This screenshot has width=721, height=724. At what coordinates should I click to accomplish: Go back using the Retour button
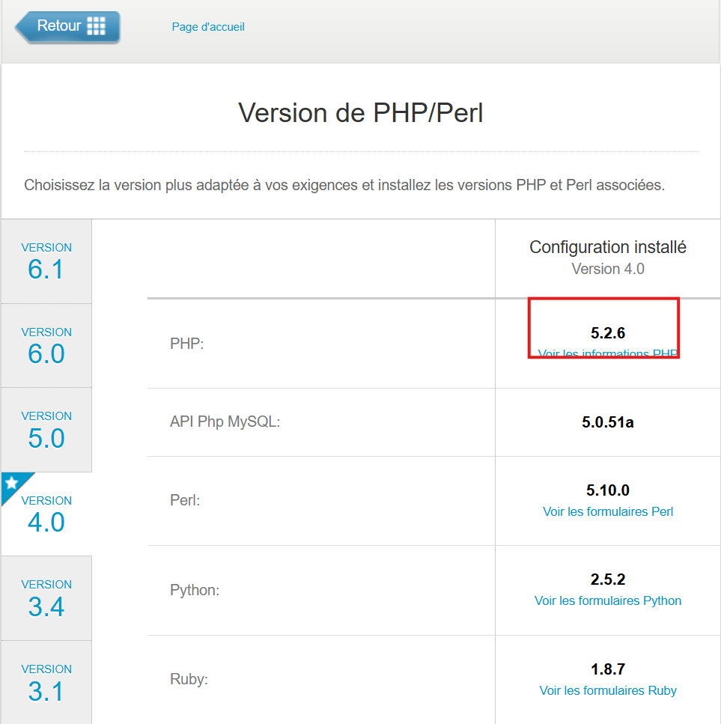[x=67, y=27]
